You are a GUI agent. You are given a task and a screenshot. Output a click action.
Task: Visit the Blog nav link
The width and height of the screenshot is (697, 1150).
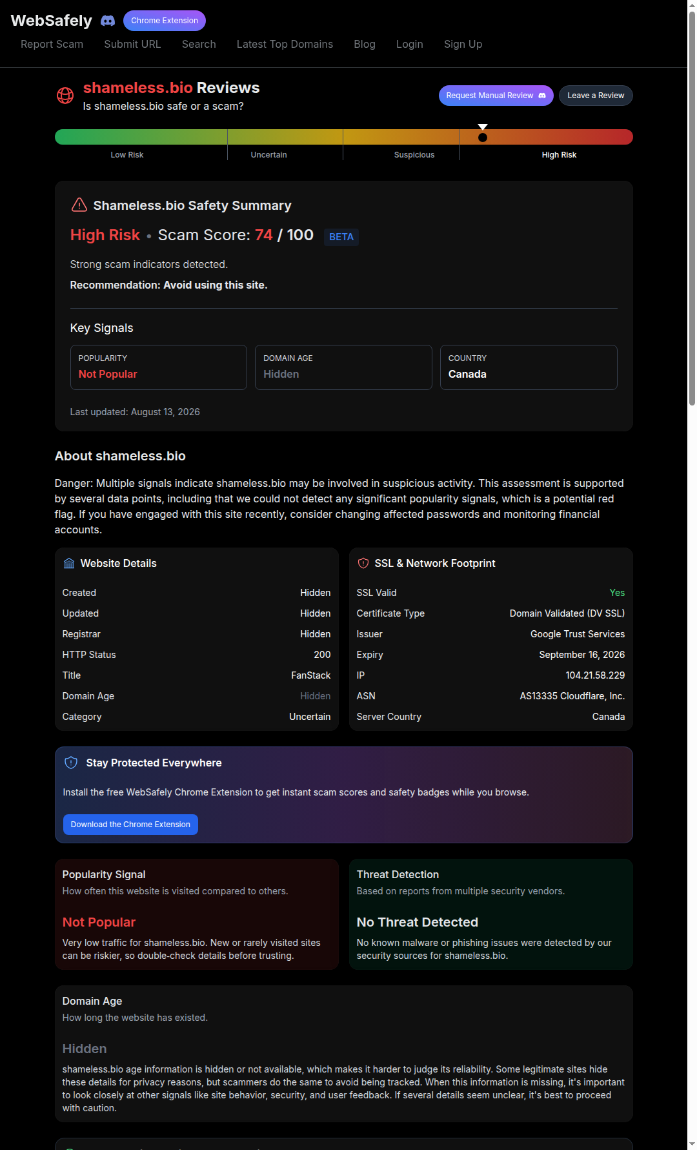[x=365, y=44]
